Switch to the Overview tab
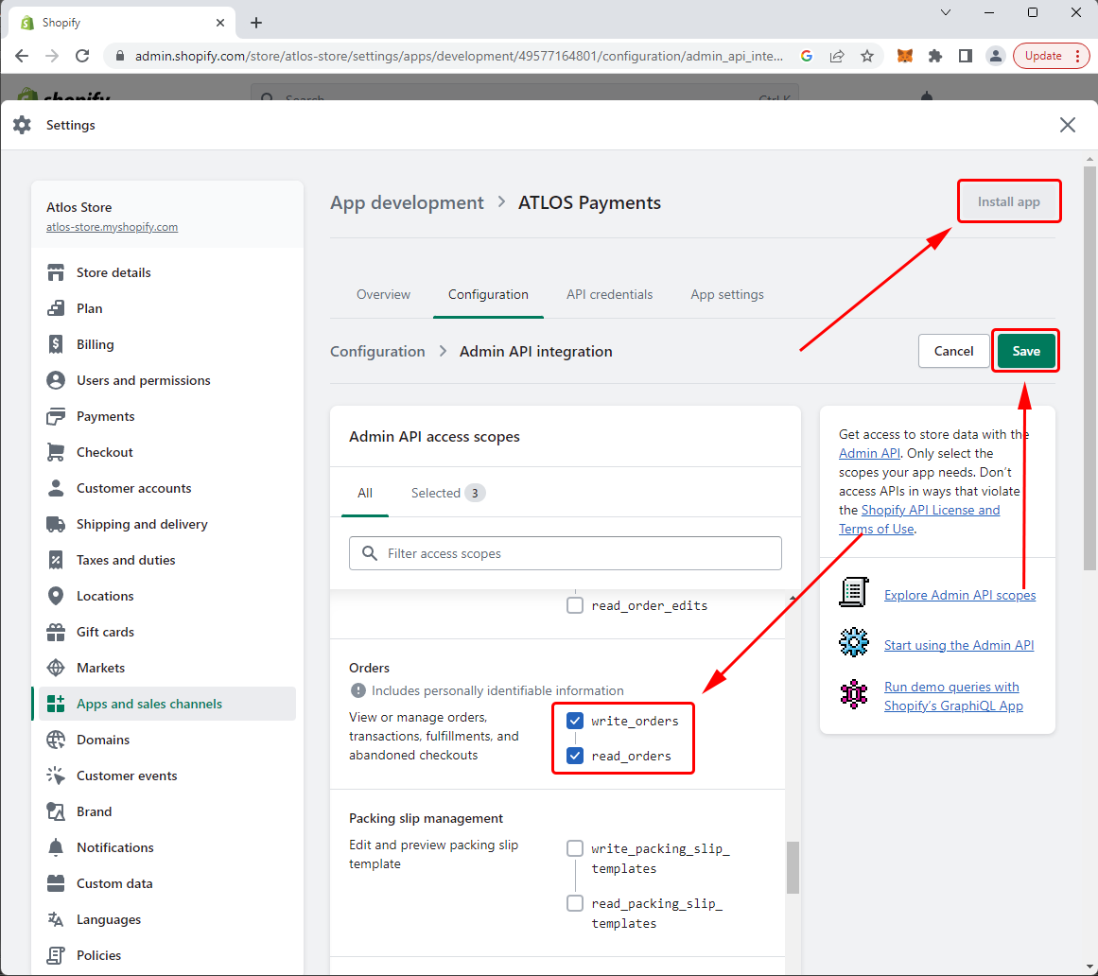Image resolution: width=1098 pixels, height=976 pixels. pyautogui.click(x=383, y=295)
